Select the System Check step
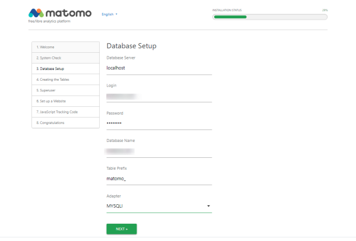Screen dimensions: 356x241 65,58
